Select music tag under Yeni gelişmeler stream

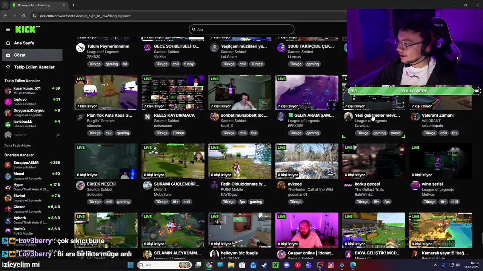click(395, 133)
